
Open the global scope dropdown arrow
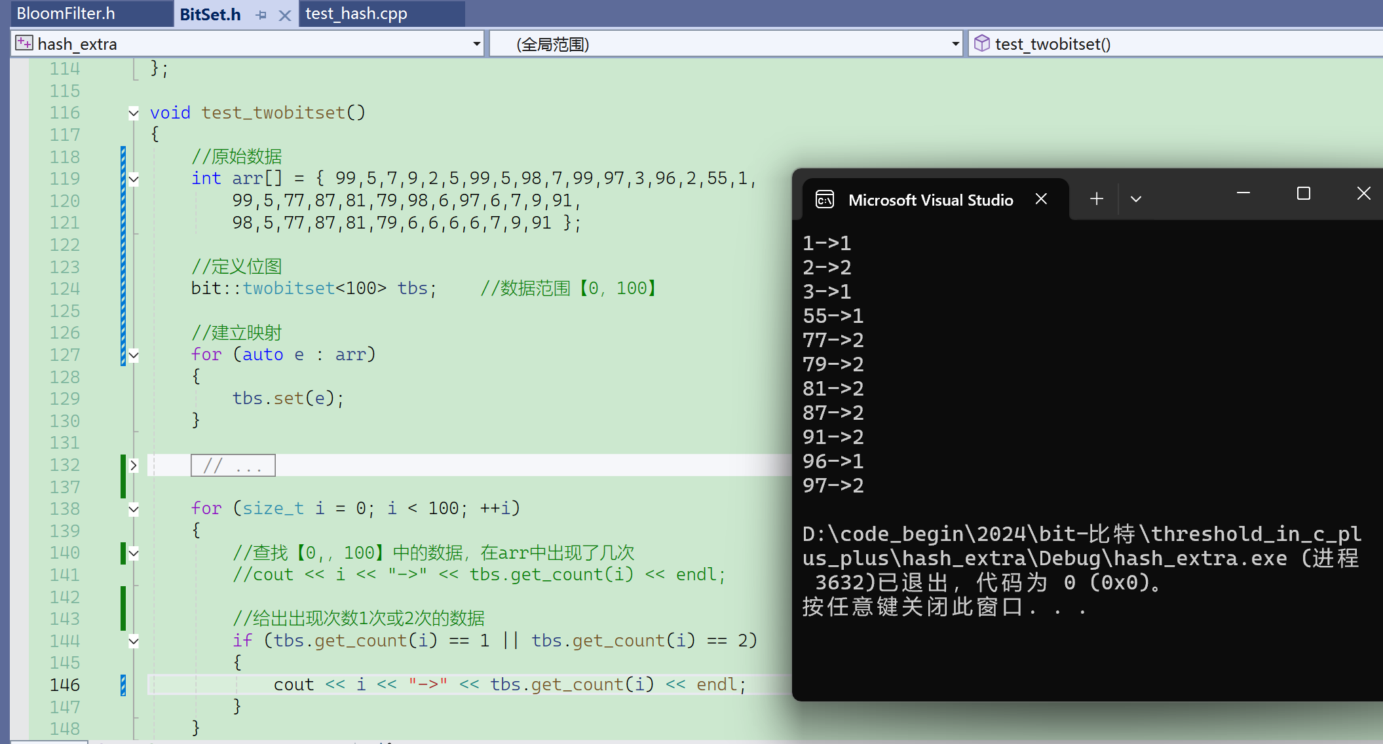pos(955,44)
